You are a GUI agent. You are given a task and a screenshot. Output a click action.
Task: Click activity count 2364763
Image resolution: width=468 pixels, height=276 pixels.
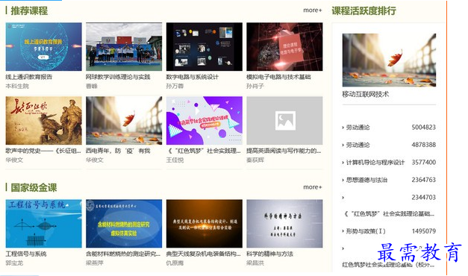click(x=424, y=180)
